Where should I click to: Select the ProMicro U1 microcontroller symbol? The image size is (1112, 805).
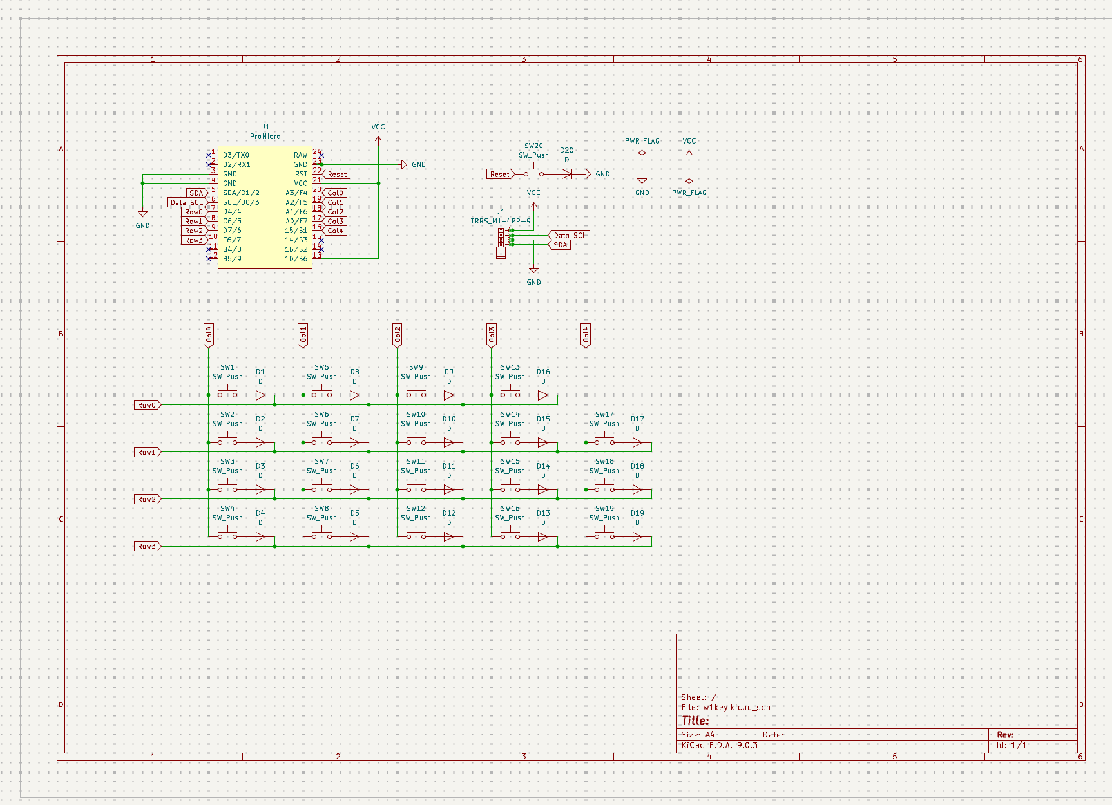[x=265, y=206]
